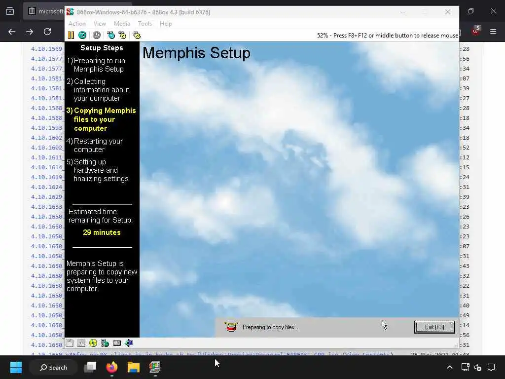Pause the emulation in the 86Box toolbar
The image size is (505, 379).
tap(71, 35)
